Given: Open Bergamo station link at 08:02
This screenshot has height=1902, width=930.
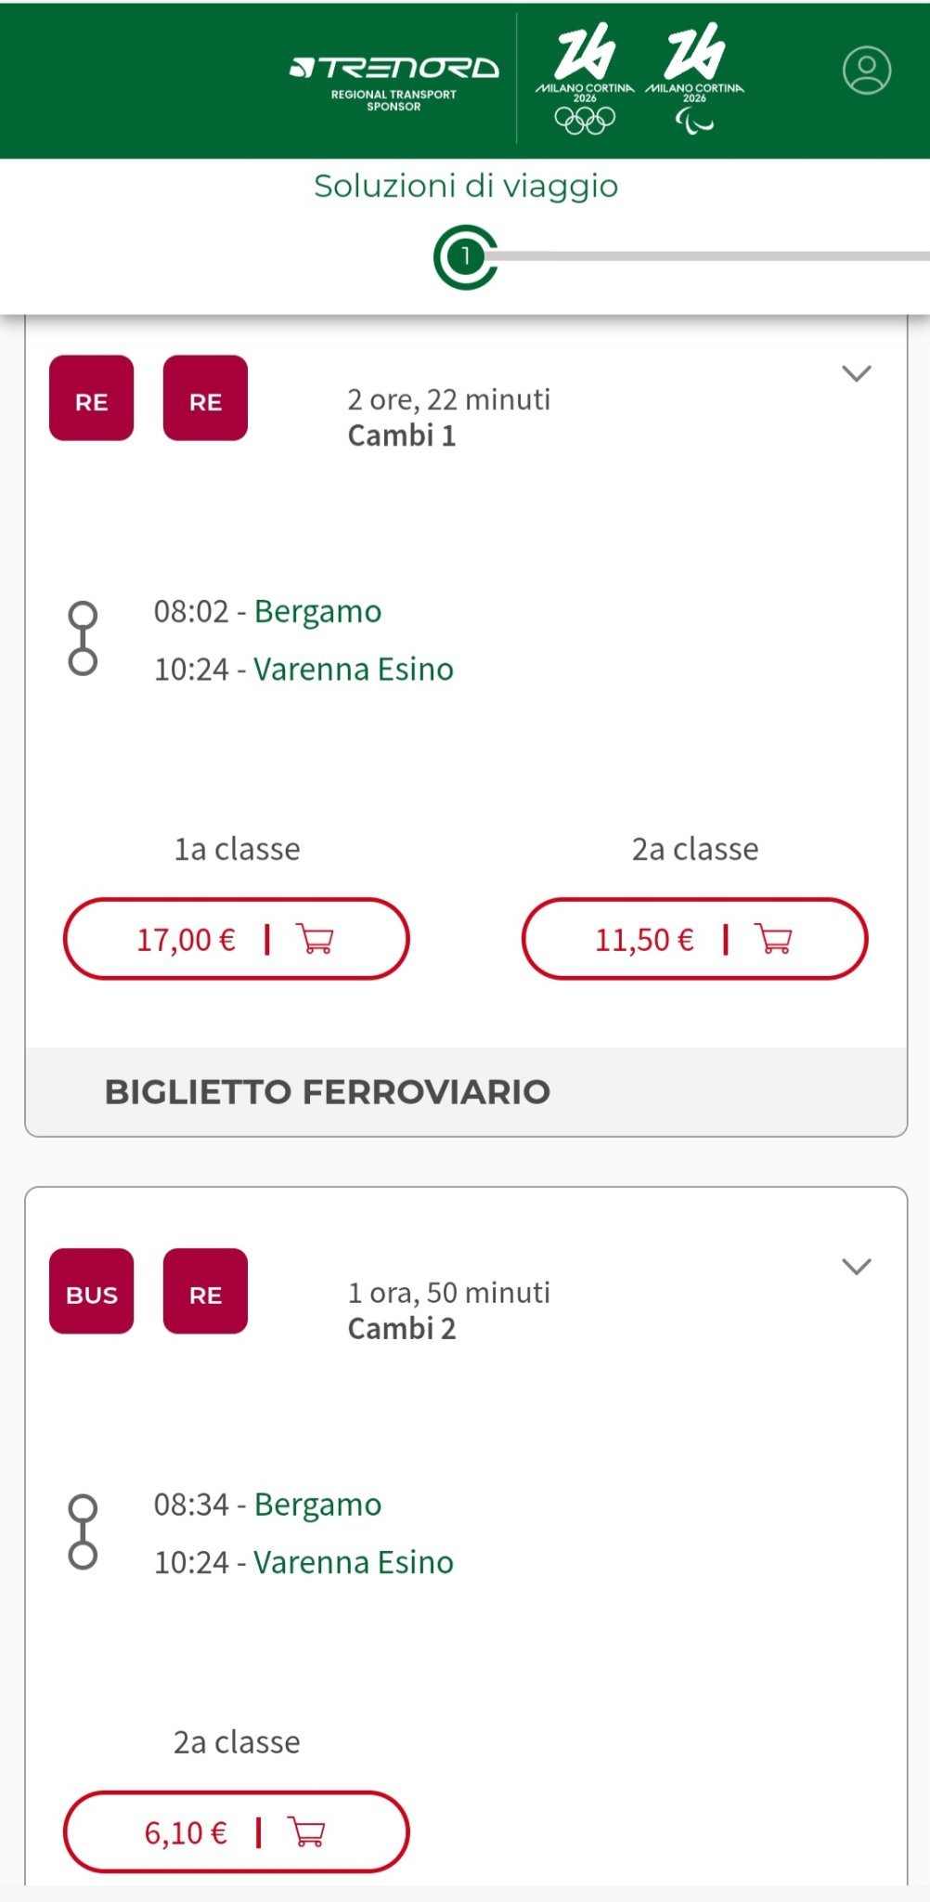Looking at the screenshot, I should [317, 612].
